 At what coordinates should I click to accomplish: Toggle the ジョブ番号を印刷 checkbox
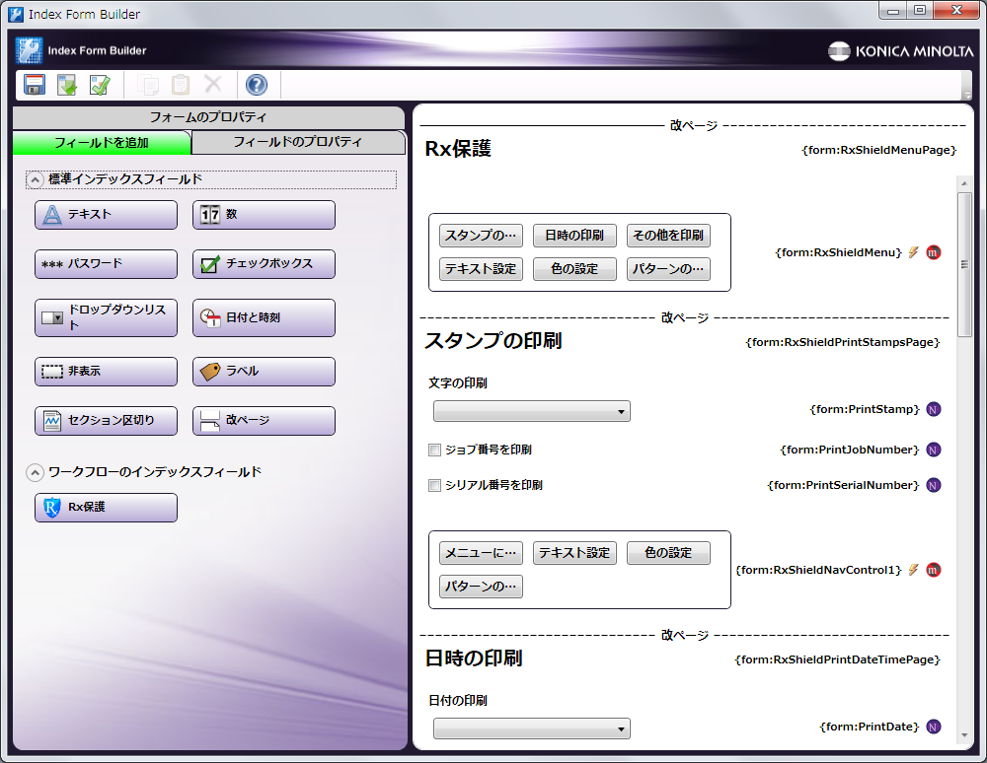434,450
